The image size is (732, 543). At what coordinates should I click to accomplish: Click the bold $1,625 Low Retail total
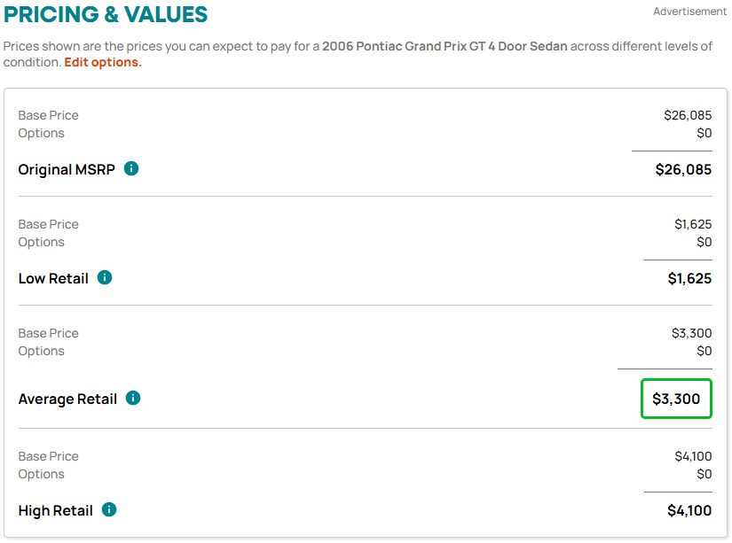click(x=689, y=278)
